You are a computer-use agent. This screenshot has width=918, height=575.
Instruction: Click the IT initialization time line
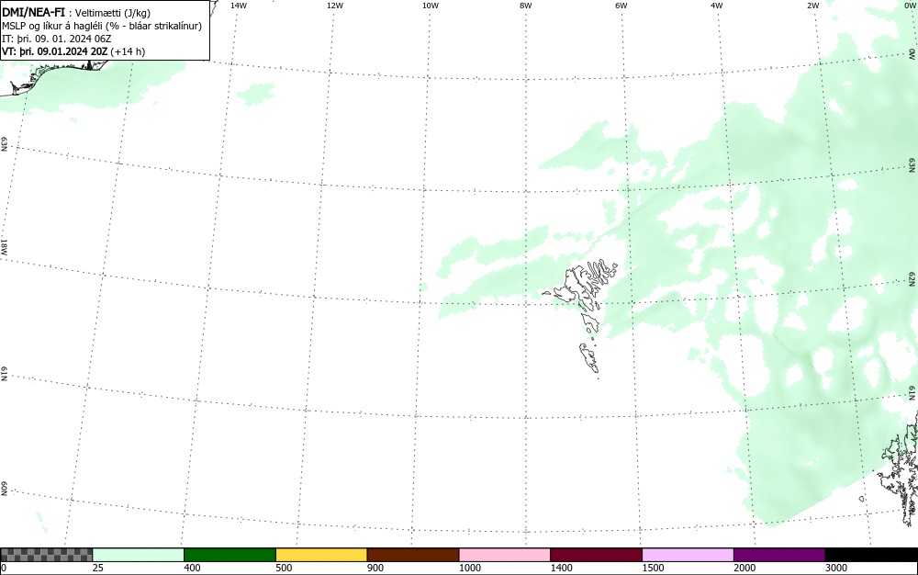pyautogui.click(x=57, y=39)
